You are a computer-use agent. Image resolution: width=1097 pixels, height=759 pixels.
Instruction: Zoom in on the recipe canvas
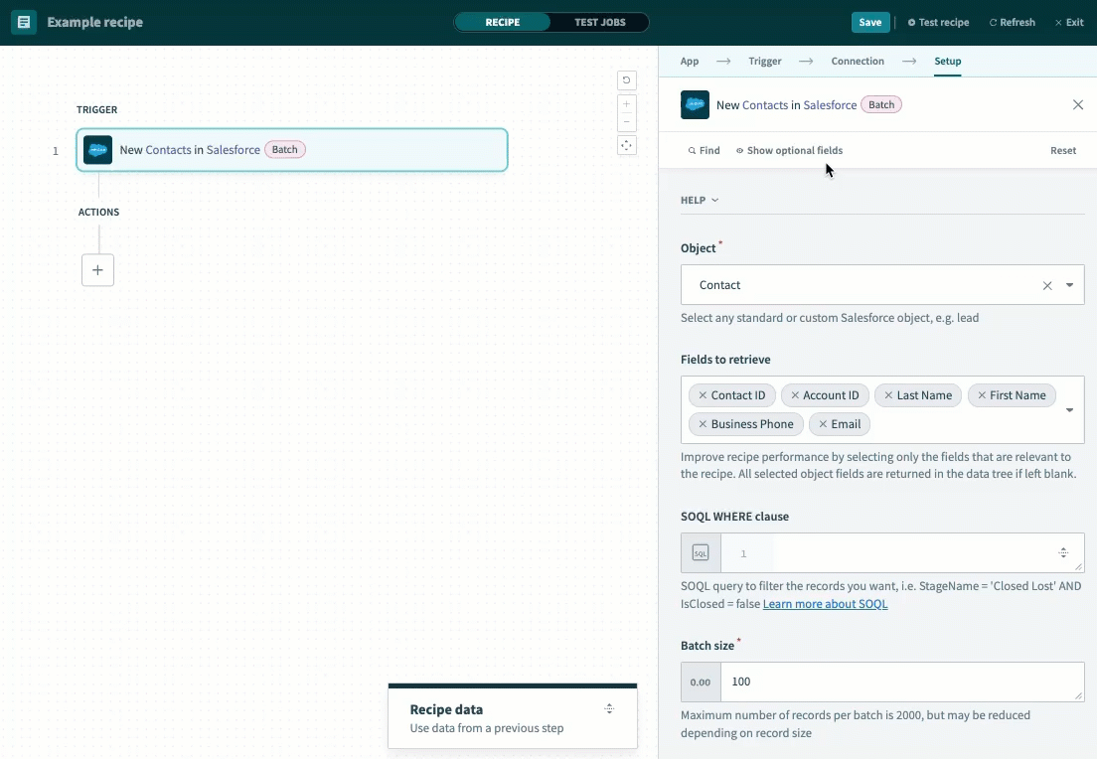coord(626,103)
